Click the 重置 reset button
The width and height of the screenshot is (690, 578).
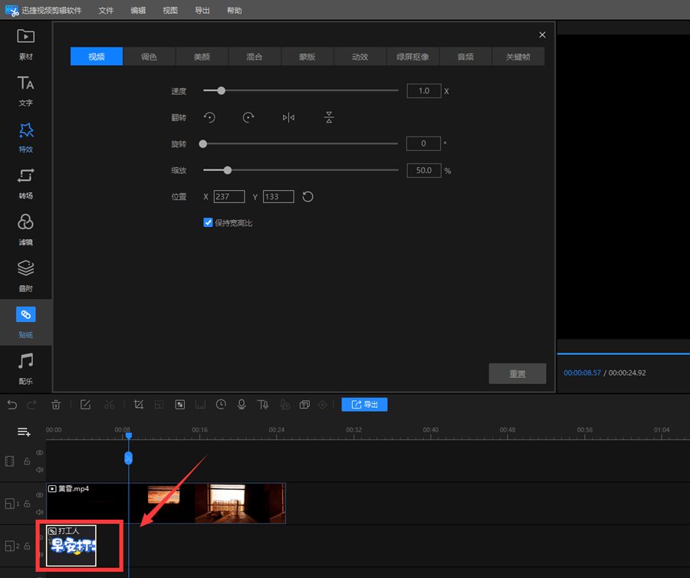point(517,373)
